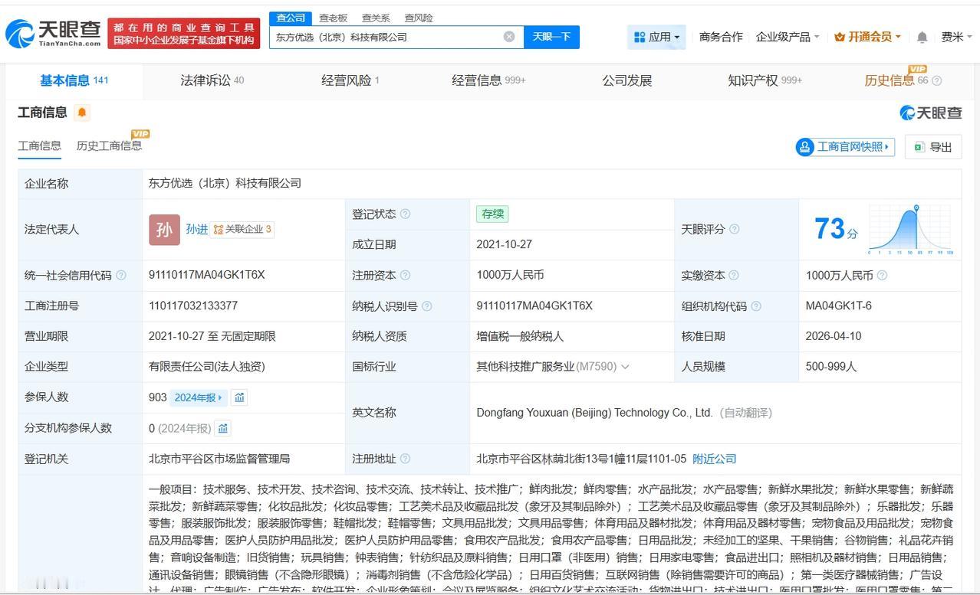Image resolution: width=980 pixels, height=595 pixels.
Task: Expand 国标行业 chevron
Action: 625,367
